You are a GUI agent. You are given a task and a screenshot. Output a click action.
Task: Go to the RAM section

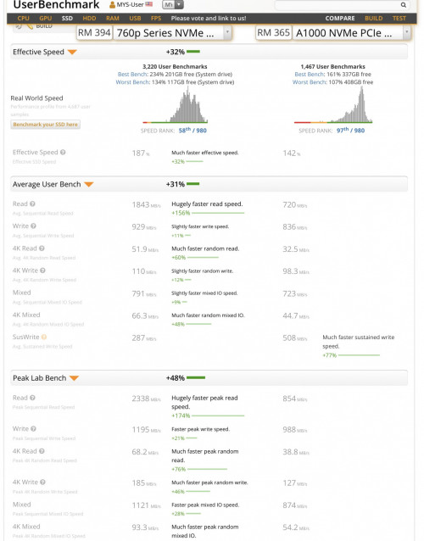click(113, 19)
